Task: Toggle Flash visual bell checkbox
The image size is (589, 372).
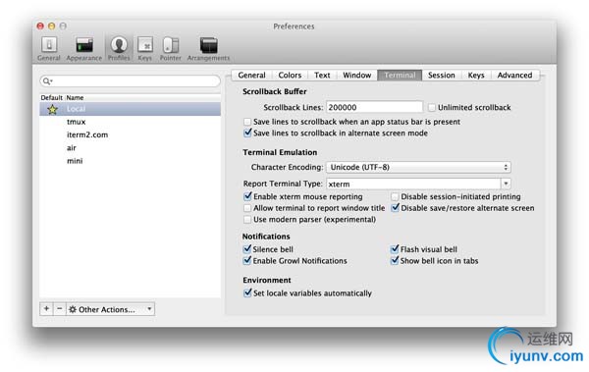Action: click(395, 248)
